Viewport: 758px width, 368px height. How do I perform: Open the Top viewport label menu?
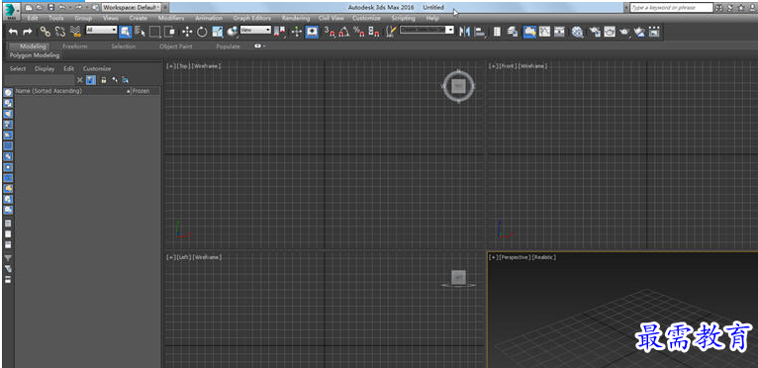coord(183,65)
